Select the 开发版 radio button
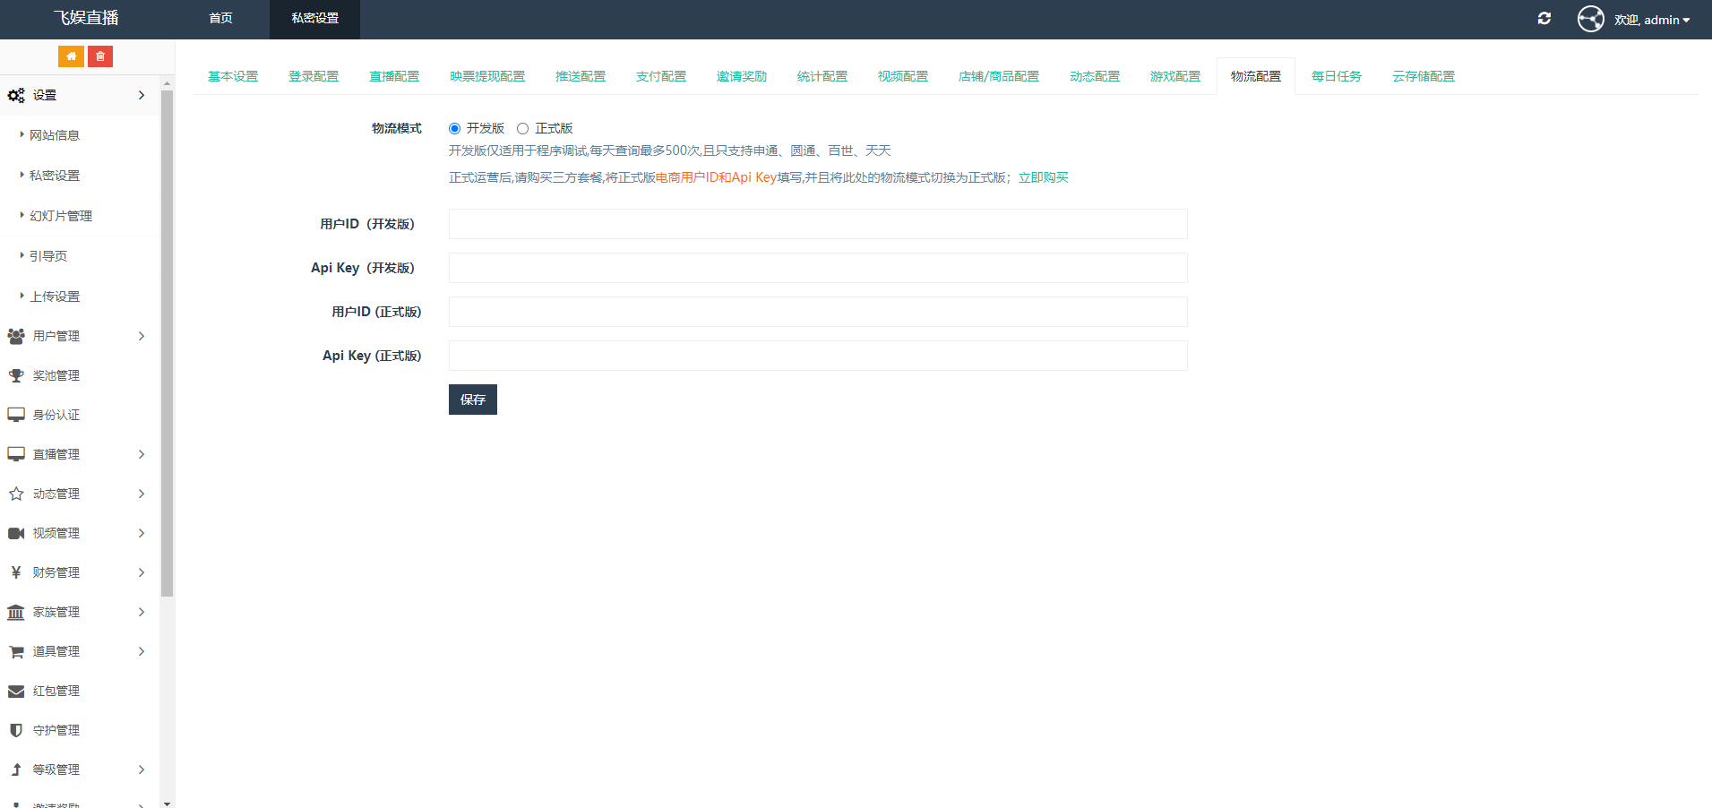 (454, 128)
